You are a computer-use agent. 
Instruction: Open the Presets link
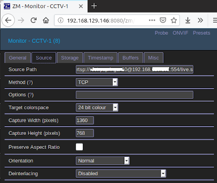202,33
